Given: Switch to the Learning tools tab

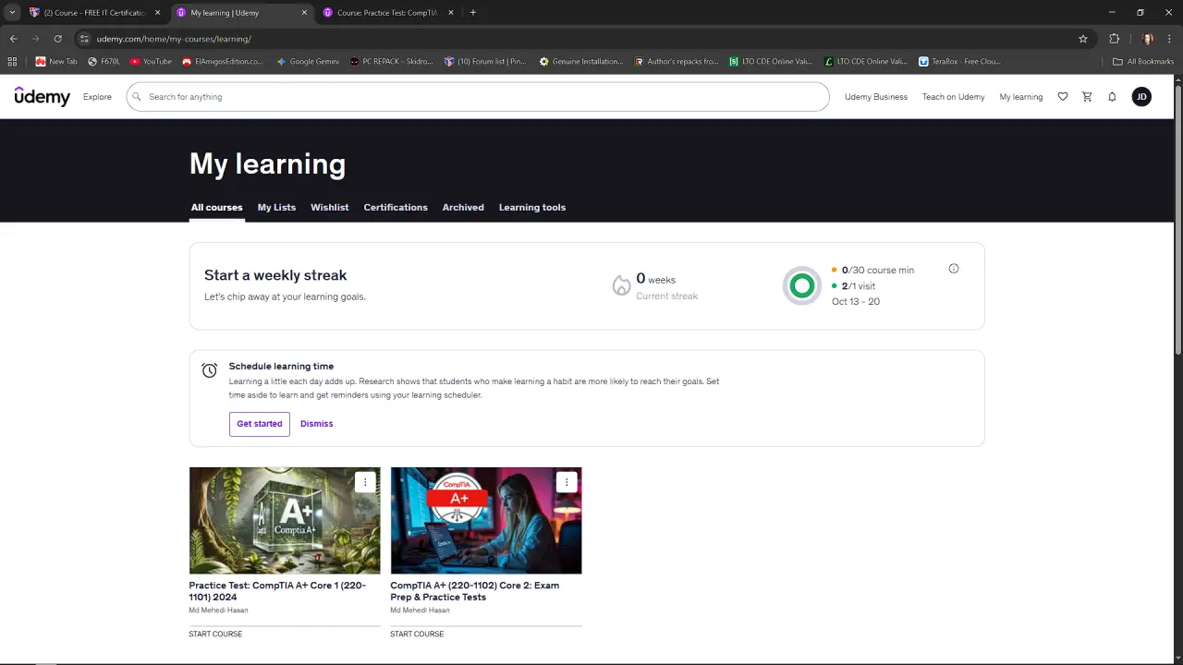Looking at the screenshot, I should [x=532, y=208].
